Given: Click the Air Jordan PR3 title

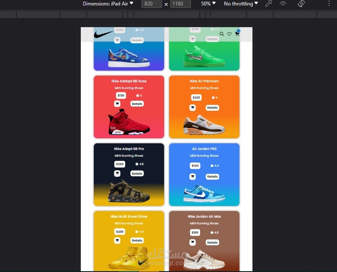Looking at the screenshot, I should [204, 149].
